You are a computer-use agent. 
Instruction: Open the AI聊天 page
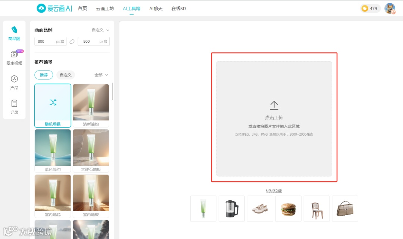pyautogui.click(x=156, y=9)
